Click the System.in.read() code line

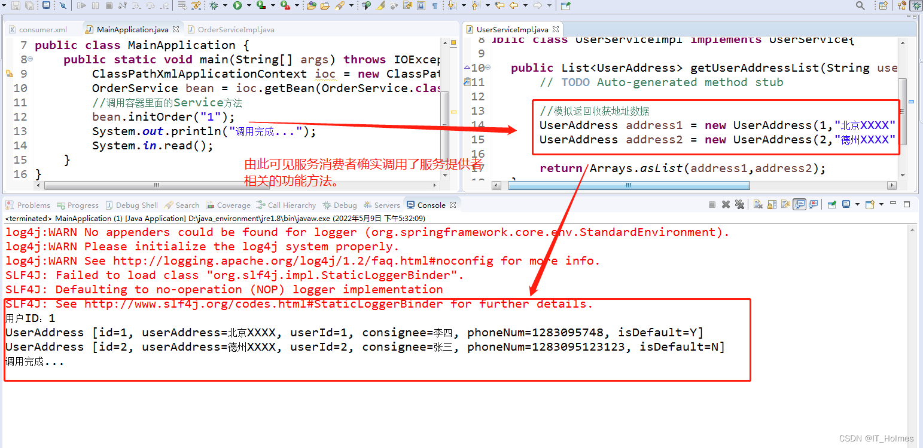click(153, 146)
